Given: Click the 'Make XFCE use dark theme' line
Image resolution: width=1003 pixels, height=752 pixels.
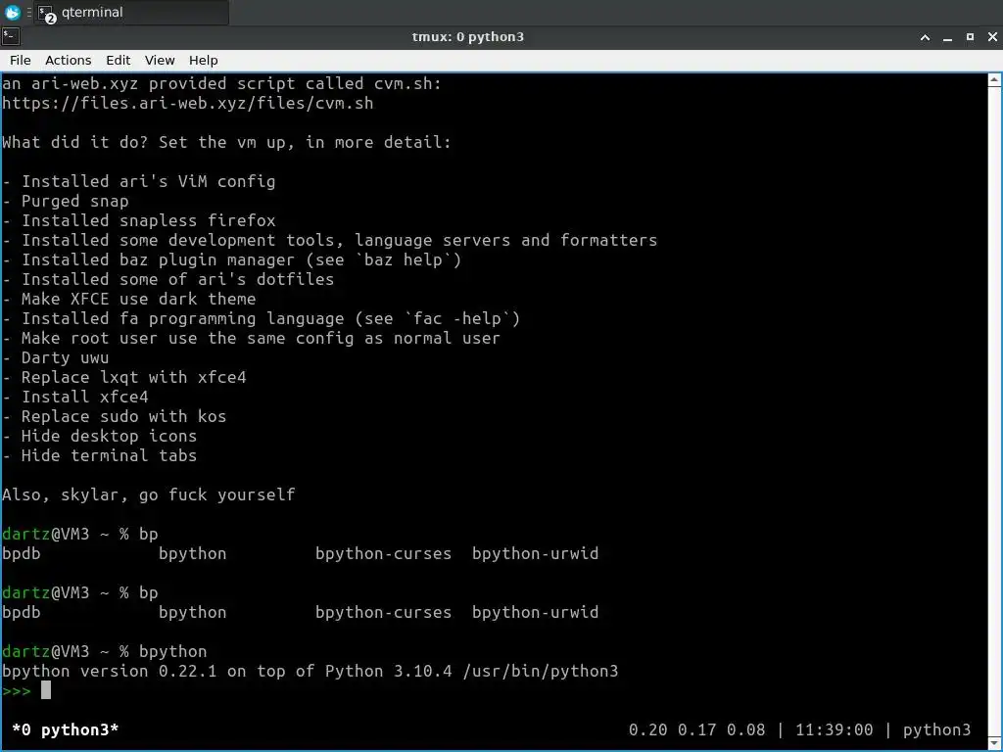Looking at the screenshot, I should 128,299.
